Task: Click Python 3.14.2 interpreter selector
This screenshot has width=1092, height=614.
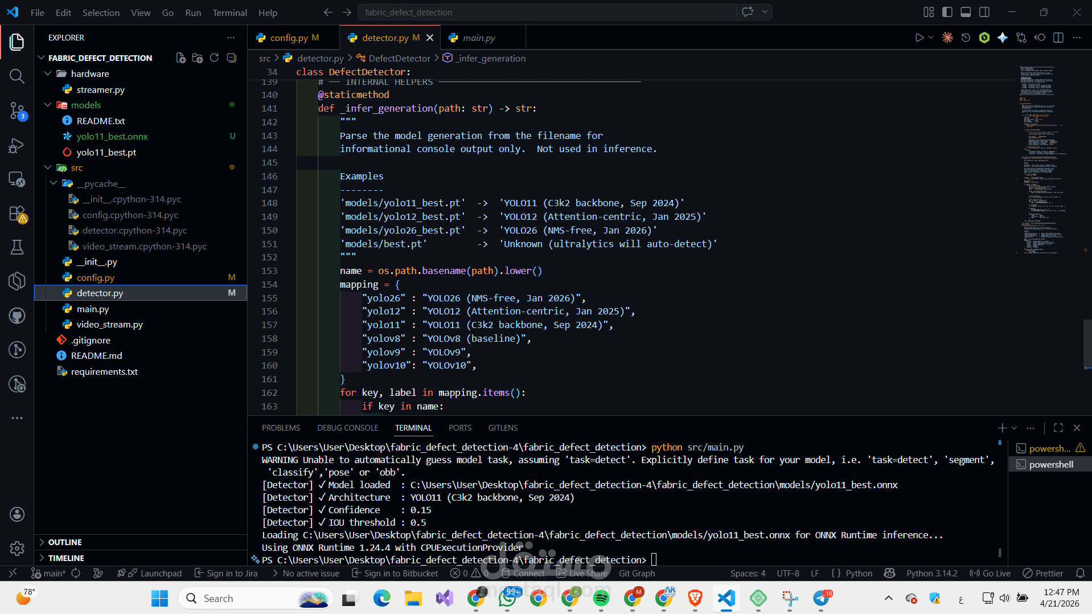Action: coord(931,573)
